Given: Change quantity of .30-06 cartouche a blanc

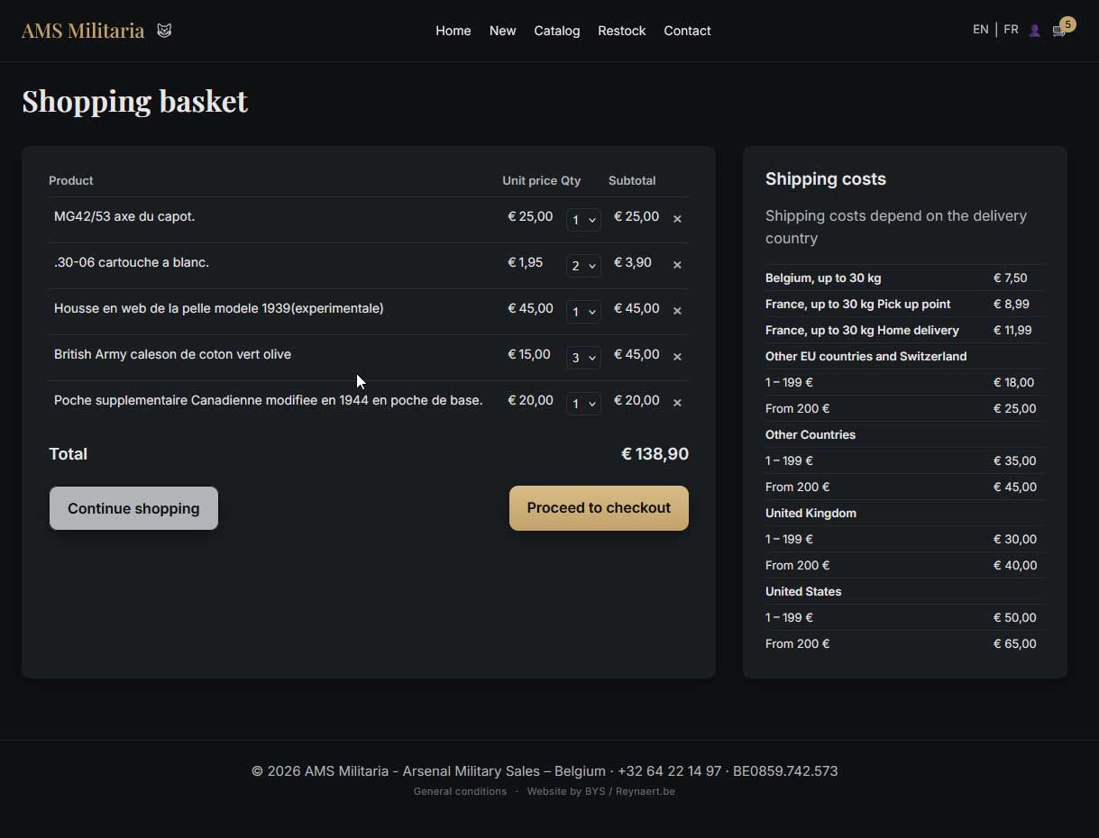Looking at the screenshot, I should 583,266.
